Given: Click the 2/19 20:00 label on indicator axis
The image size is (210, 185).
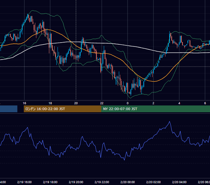Looking at the screenshot, I should tap(76, 182).
